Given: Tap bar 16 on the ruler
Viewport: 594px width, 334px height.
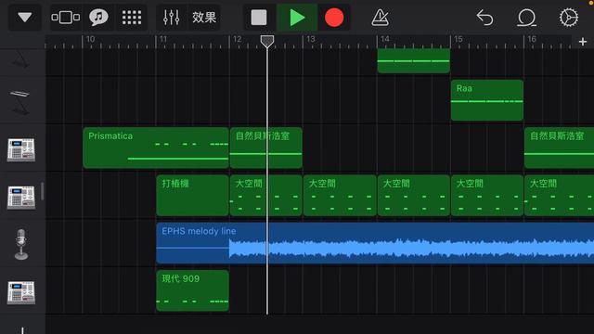Looking at the screenshot, I should 532,39.
